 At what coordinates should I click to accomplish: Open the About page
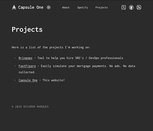66,7
